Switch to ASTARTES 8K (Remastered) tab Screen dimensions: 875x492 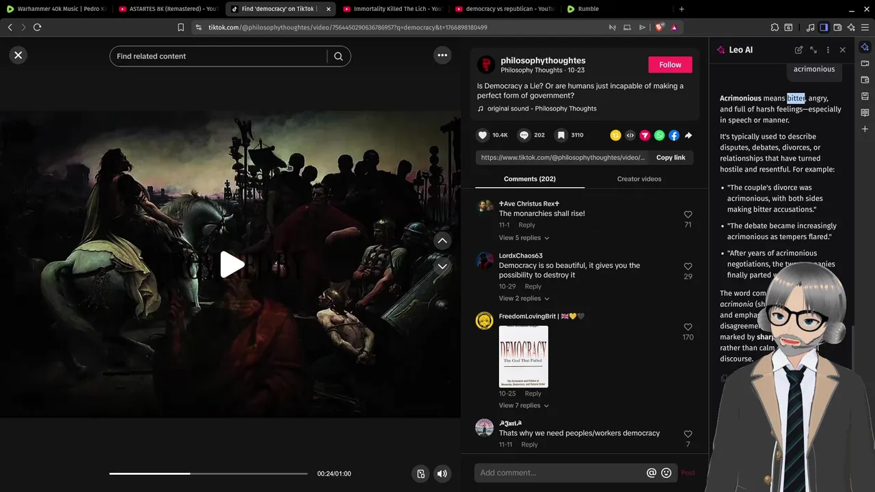click(168, 9)
